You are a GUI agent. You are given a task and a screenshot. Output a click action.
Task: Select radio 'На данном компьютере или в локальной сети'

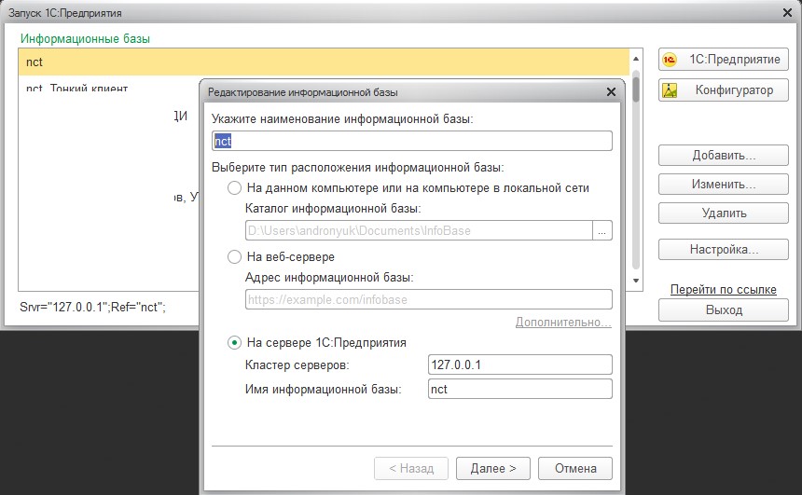coord(234,188)
